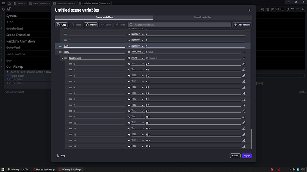Open the Array type dropdown for BarnCreator
The image size is (307, 172).
pyautogui.click(x=137, y=58)
